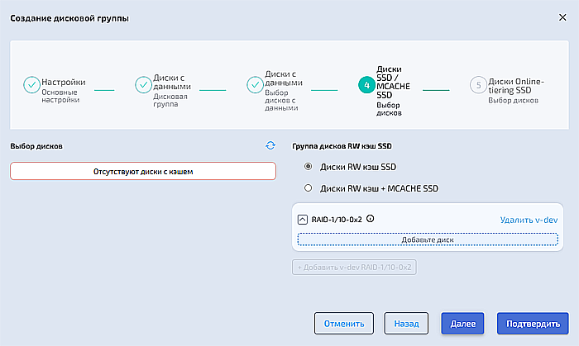Select the Диски RW кэш SSD radio option
Screen dimensions: 579x346
[308, 167]
